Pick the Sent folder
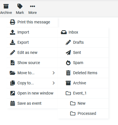Viewport: 118px width, 125px height. [x=83, y=52]
